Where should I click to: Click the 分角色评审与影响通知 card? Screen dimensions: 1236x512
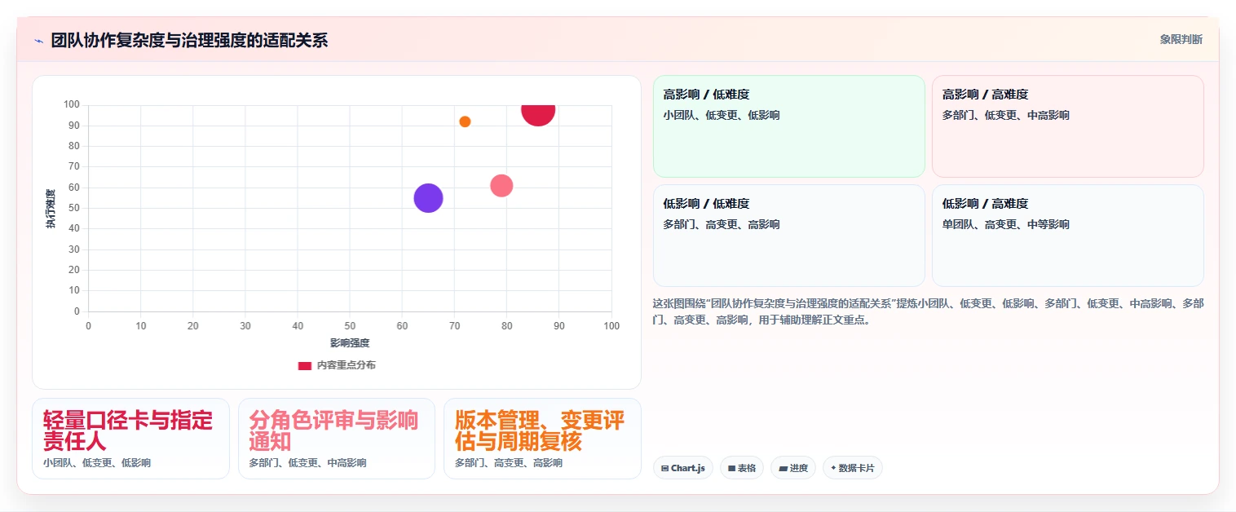pyautogui.click(x=337, y=439)
